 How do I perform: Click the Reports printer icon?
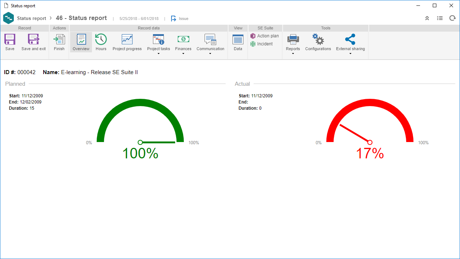coord(293,39)
